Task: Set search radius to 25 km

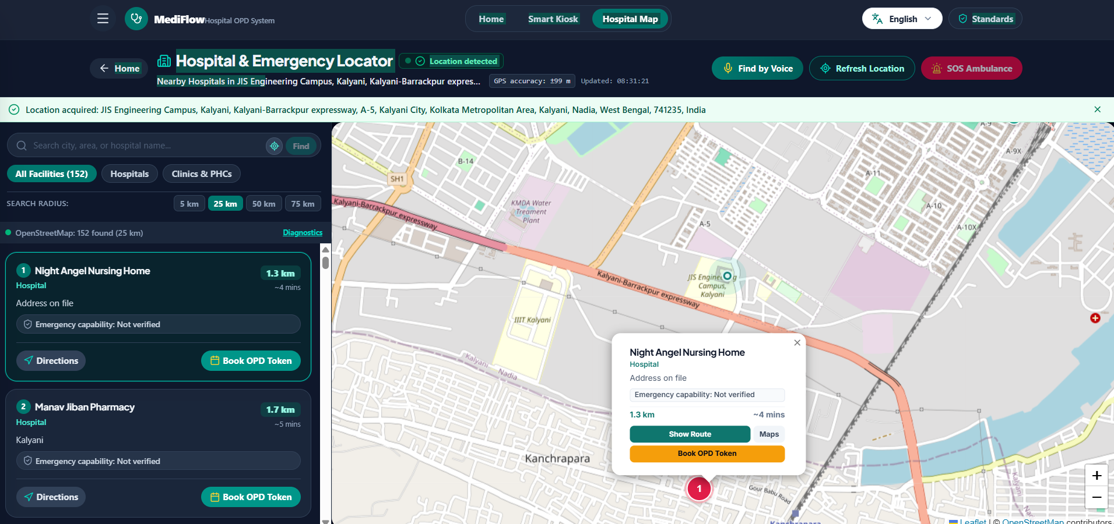Action: coord(225,204)
